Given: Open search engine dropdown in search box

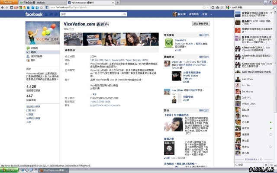Looking at the screenshot, I should 230,7.
